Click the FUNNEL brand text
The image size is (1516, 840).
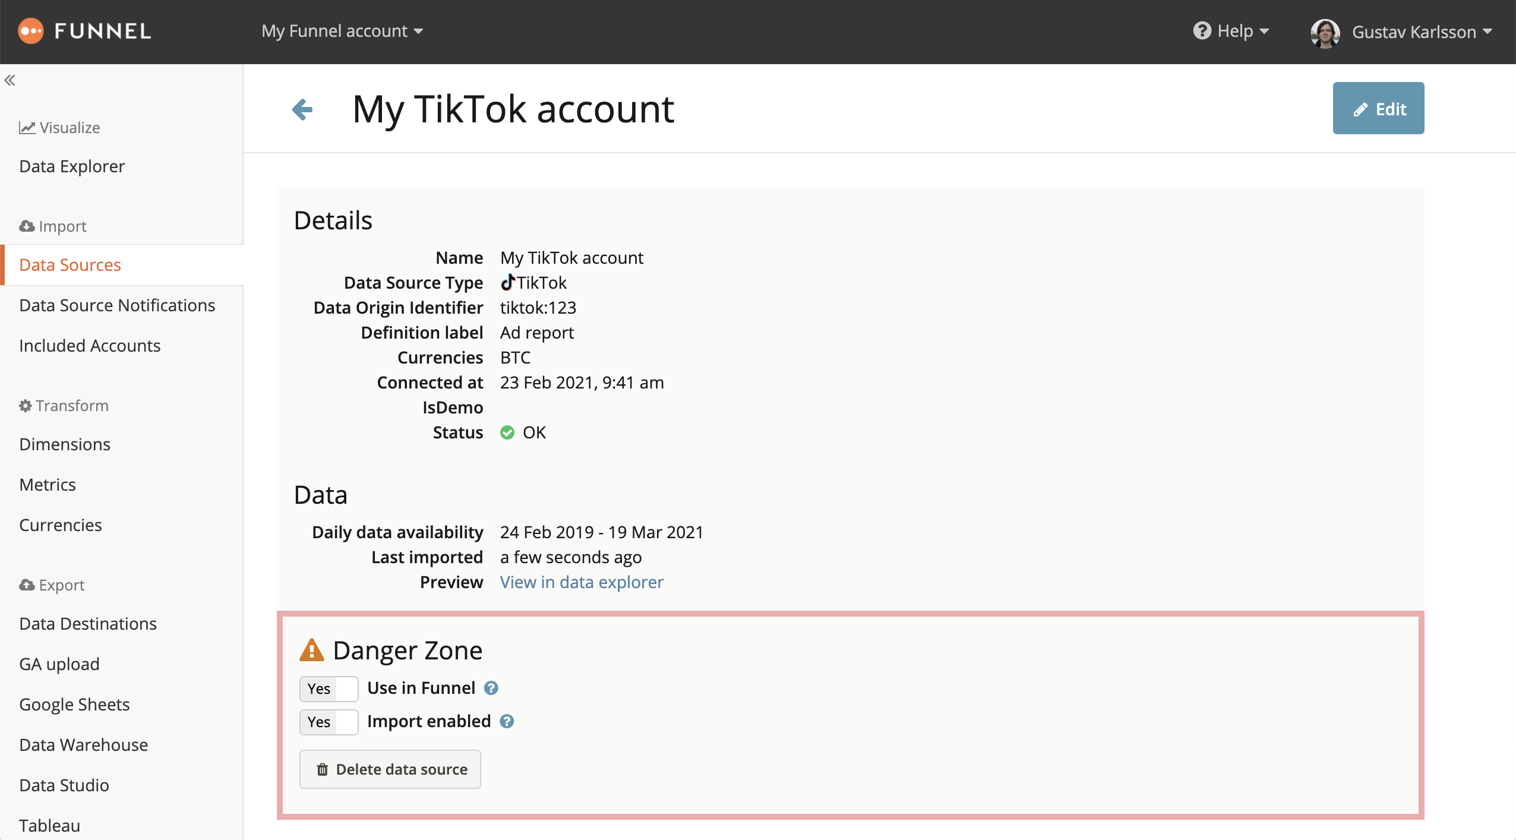[103, 31]
